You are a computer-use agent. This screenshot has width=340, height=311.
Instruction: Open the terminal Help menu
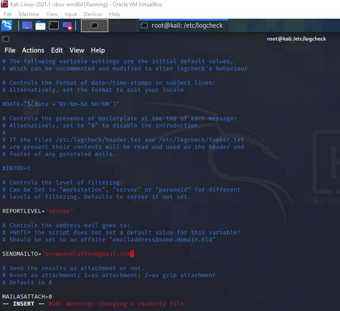click(98, 50)
